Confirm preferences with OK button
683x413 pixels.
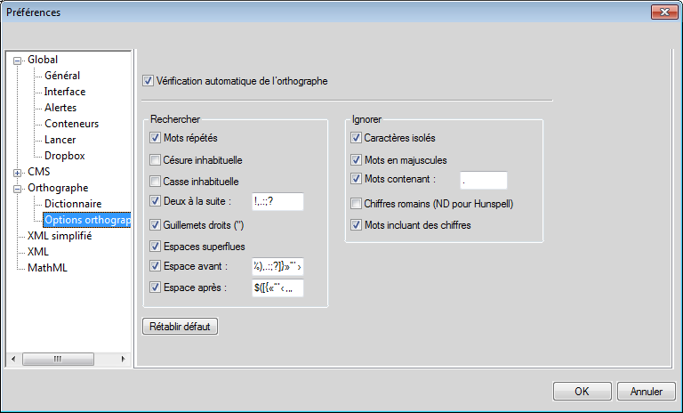582,391
